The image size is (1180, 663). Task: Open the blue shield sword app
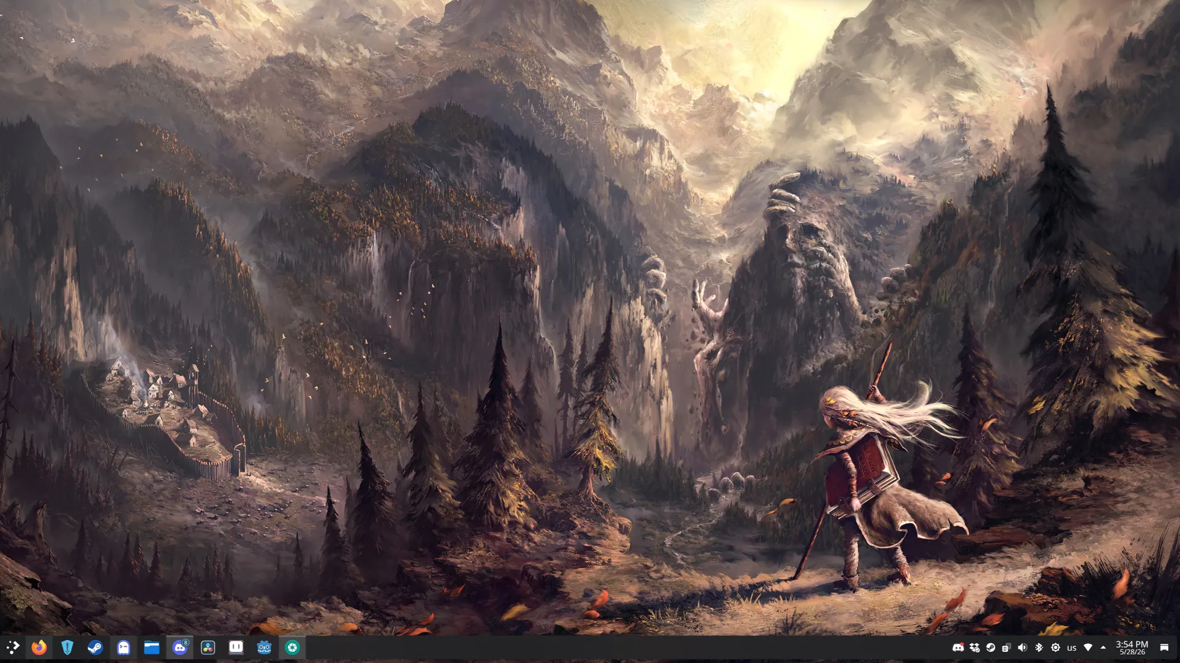click(x=67, y=648)
